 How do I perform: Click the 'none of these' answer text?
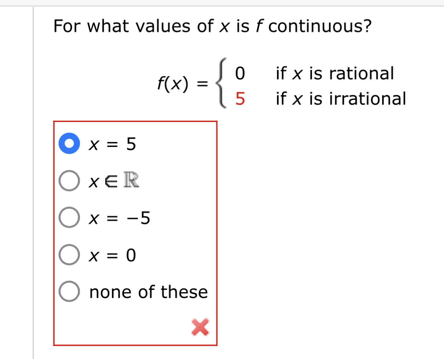tap(148, 292)
